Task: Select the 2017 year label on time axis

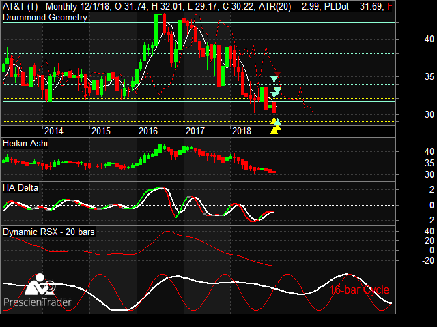Action: click(195, 131)
